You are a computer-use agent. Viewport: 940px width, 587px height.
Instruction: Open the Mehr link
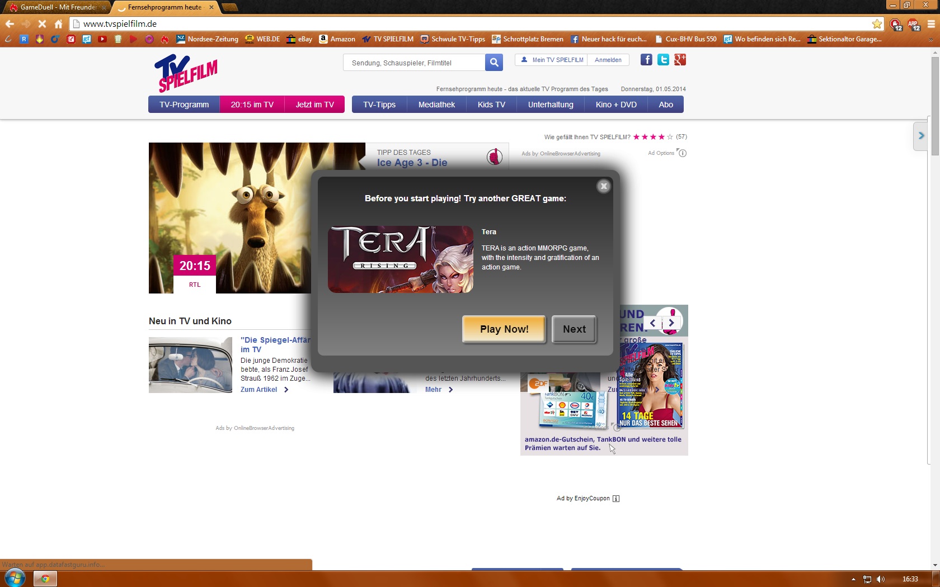click(439, 390)
